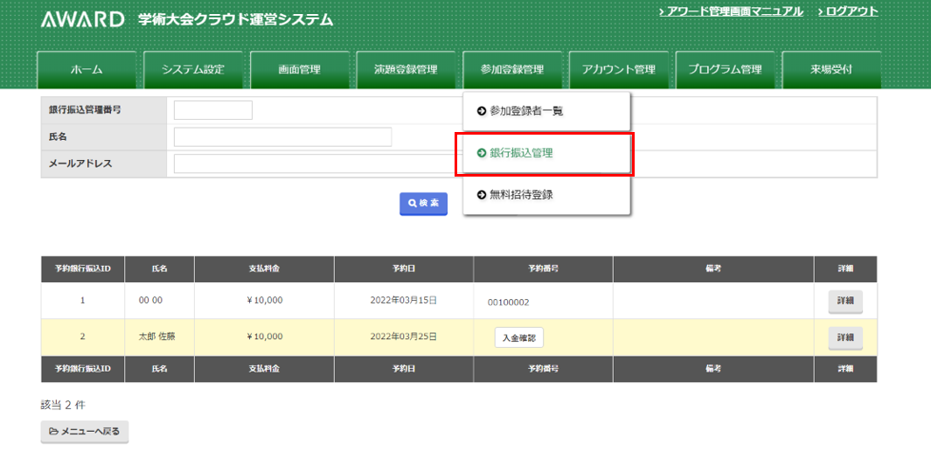
Task: Open 詳細 for the 太郎 佐藤 row
Action: click(x=844, y=337)
